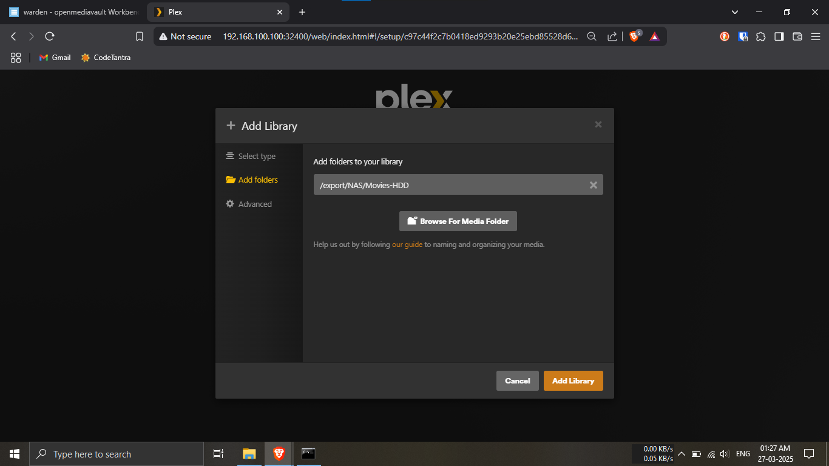Bookmark this page
This screenshot has width=829, height=466.
140,36
